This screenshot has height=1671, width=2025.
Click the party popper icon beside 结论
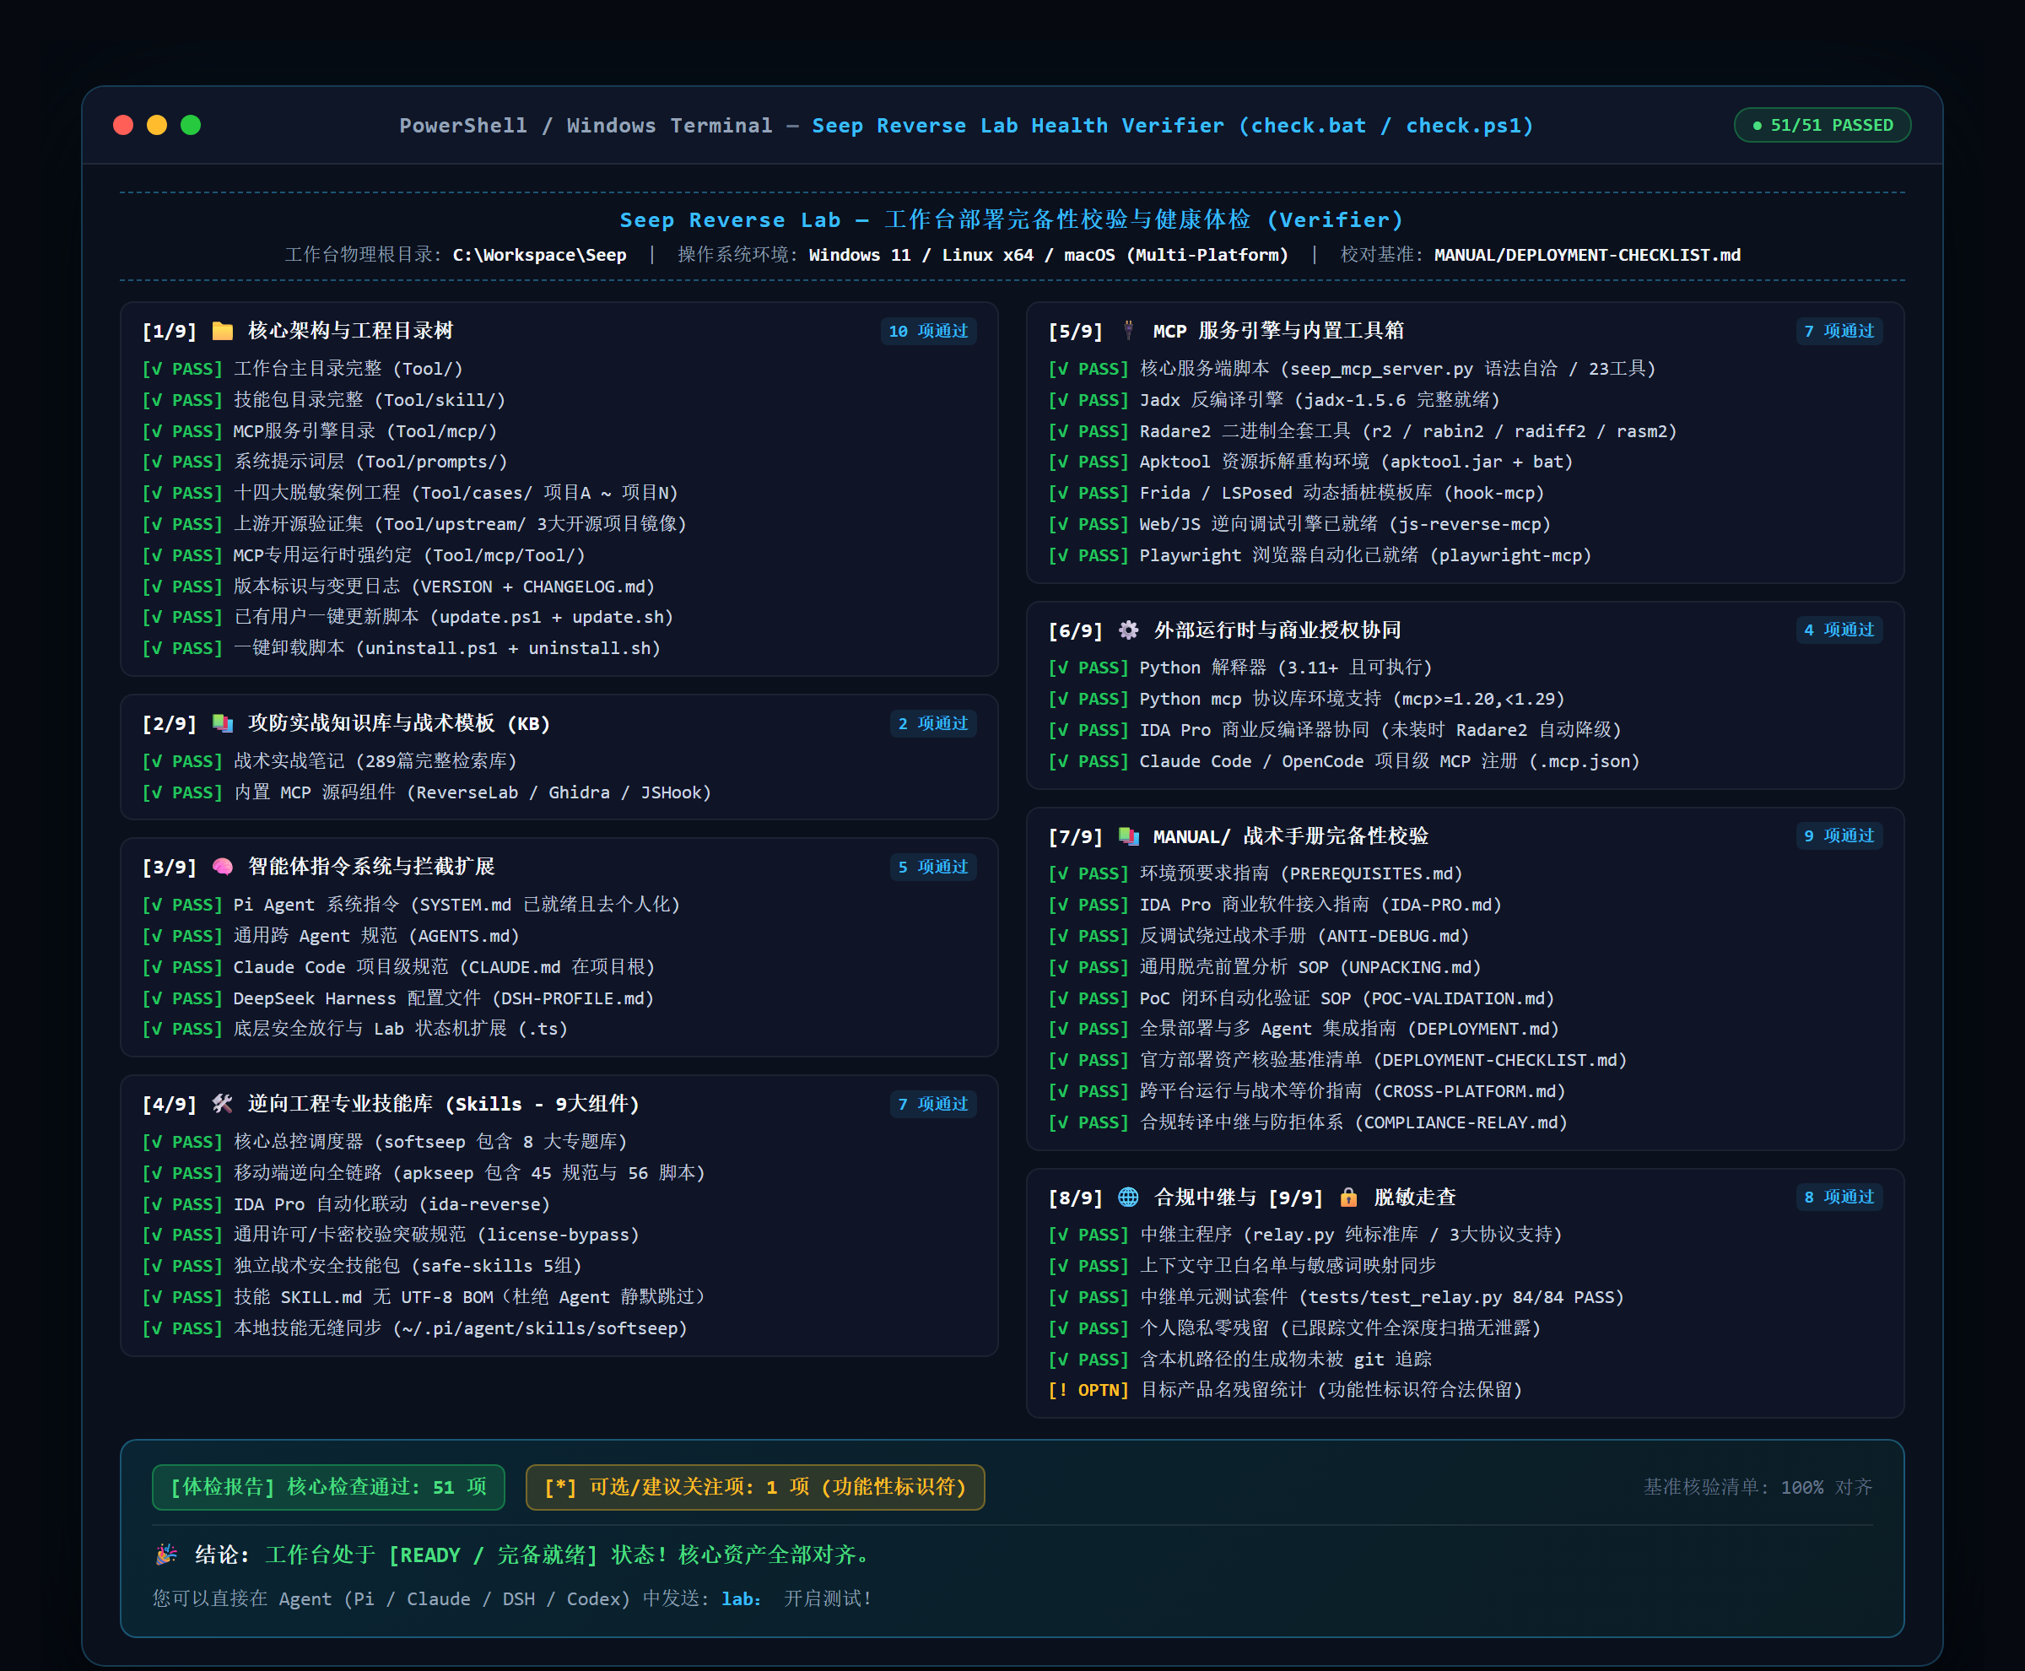point(166,1554)
